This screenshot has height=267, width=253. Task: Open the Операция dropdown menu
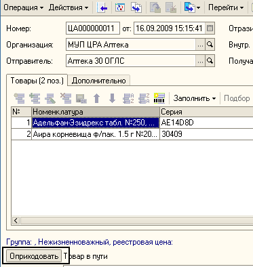[23, 7]
